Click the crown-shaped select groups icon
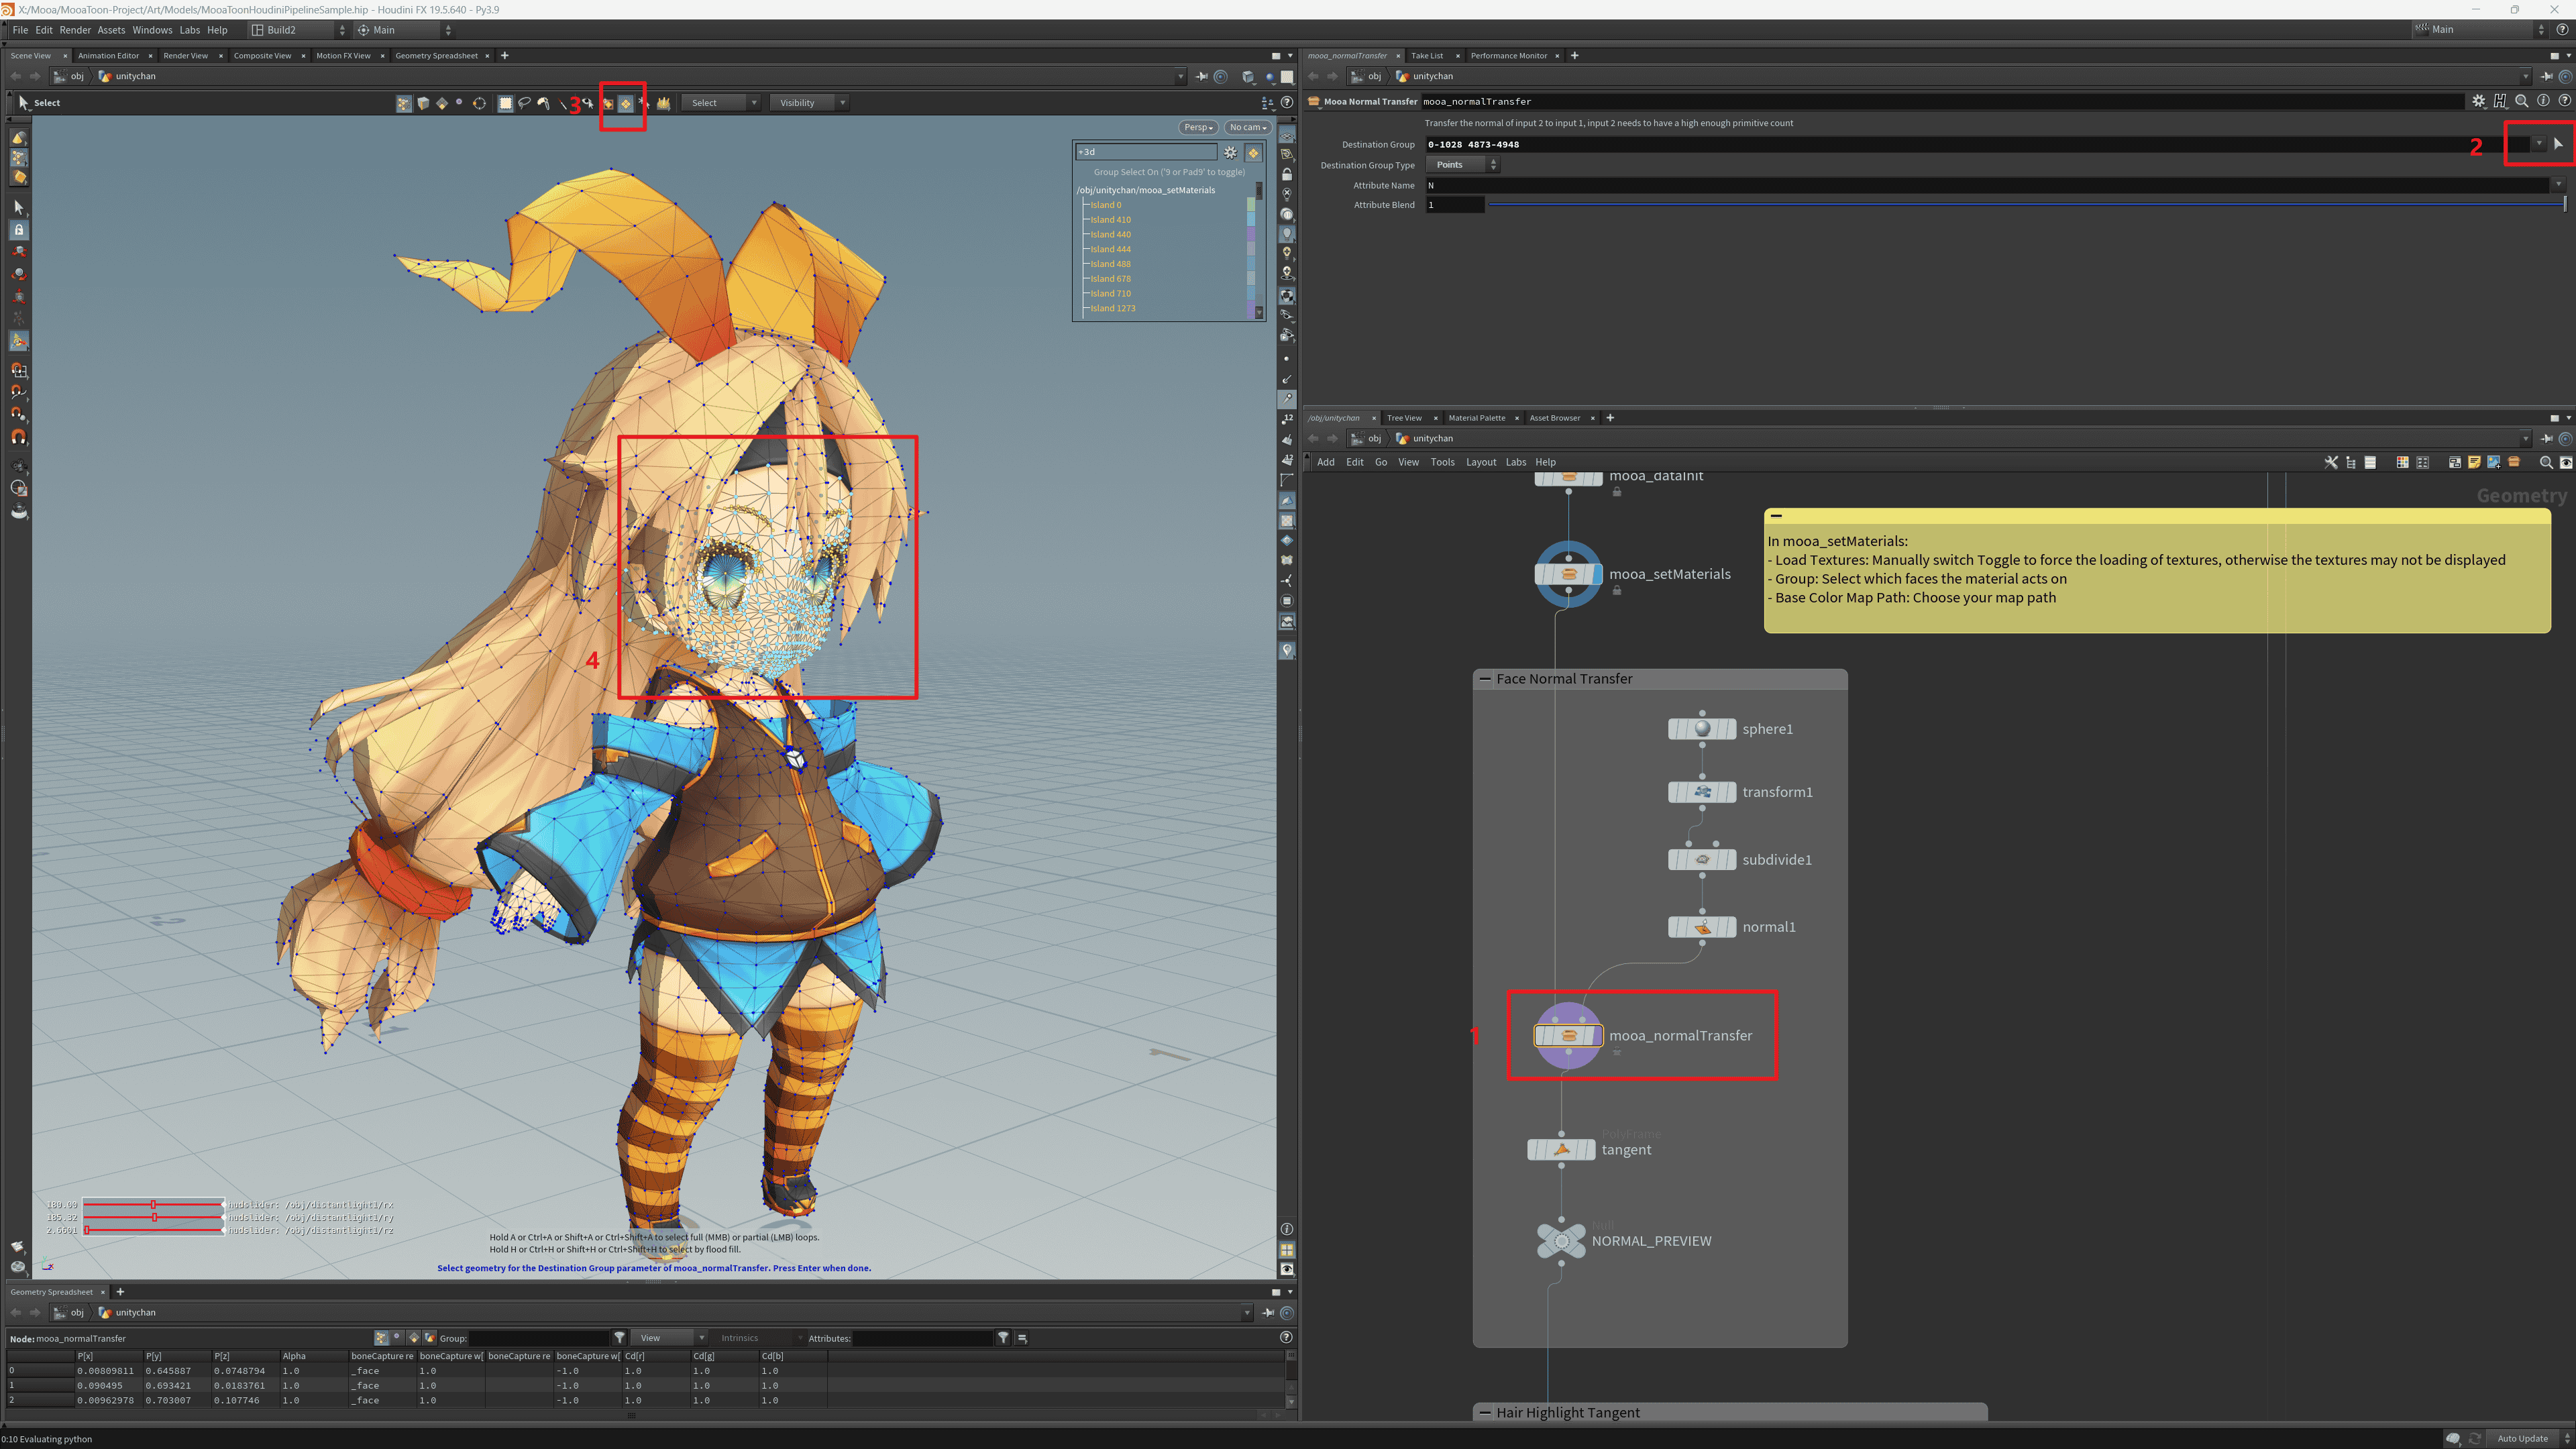 663,103
